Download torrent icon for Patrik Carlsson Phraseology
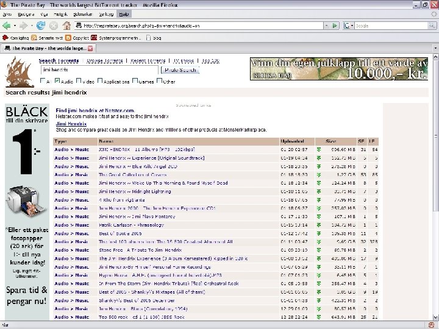Viewport: 439px width, 329px height. pyautogui.click(x=319, y=225)
